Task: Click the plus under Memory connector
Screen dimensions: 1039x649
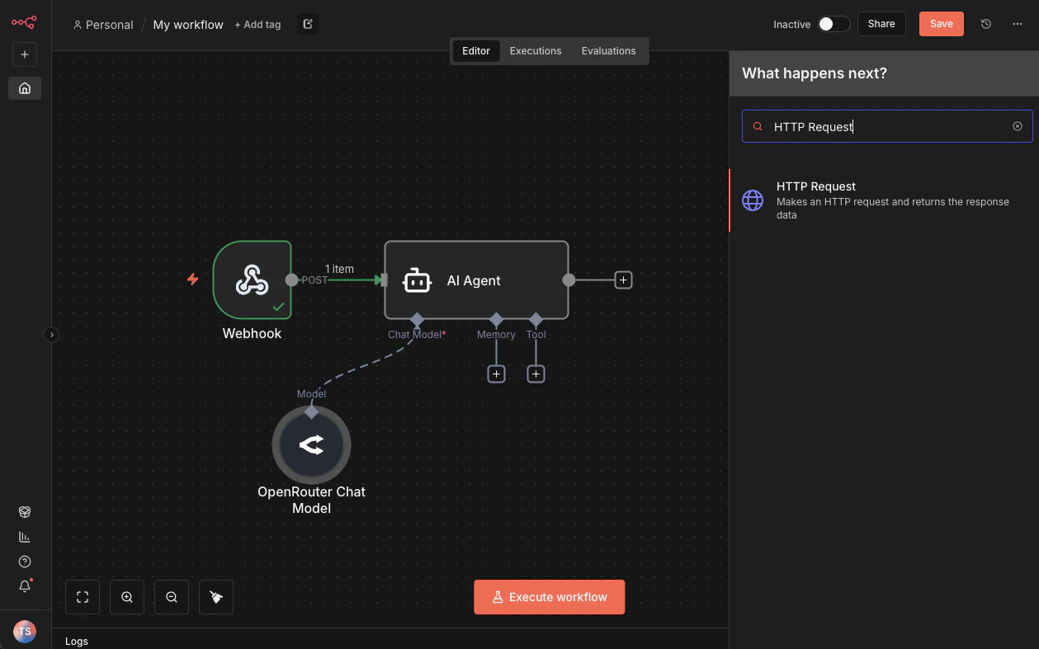Action: click(x=496, y=374)
